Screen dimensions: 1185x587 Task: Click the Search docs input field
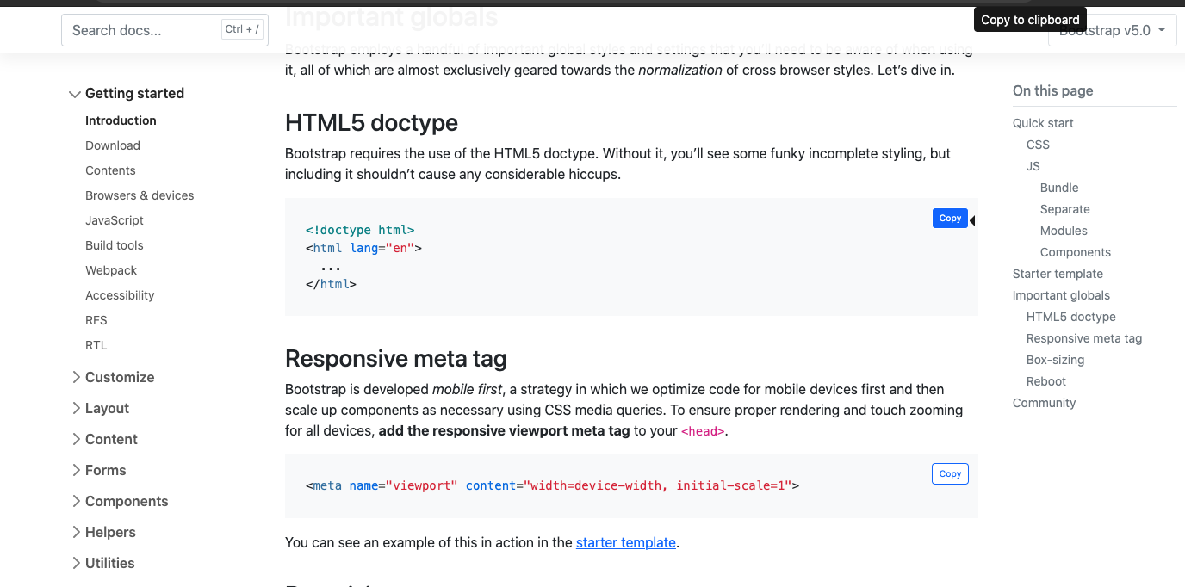[164, 30]
